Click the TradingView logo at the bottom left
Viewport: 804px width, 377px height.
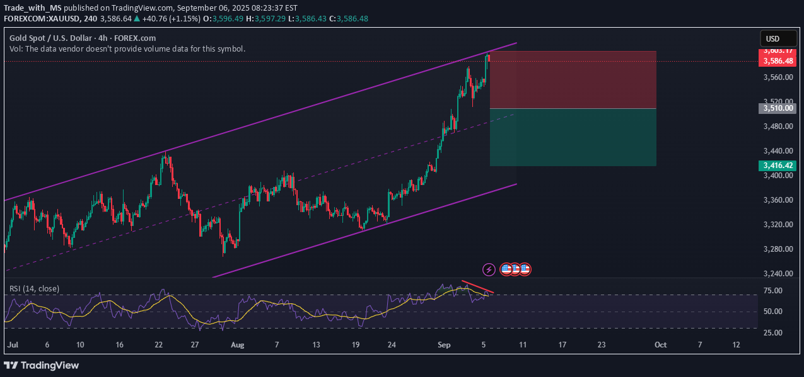click(x=42, y=365)
